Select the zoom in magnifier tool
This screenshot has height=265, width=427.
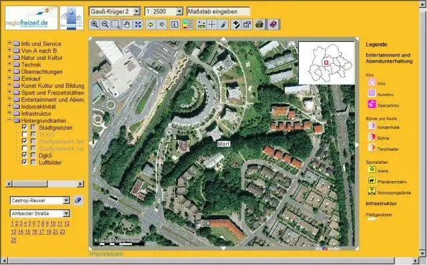94,25
